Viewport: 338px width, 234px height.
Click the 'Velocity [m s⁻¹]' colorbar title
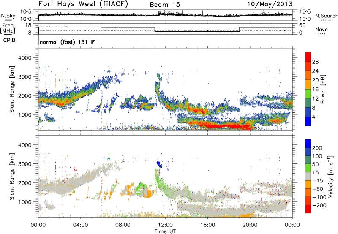(330, 176)
